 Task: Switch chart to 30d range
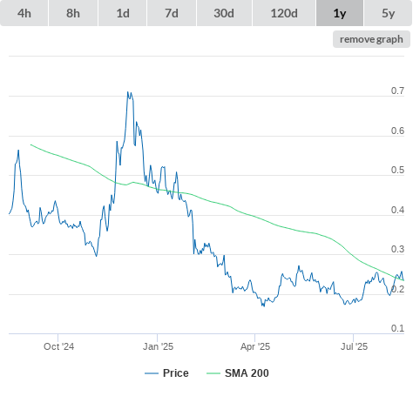224,13
